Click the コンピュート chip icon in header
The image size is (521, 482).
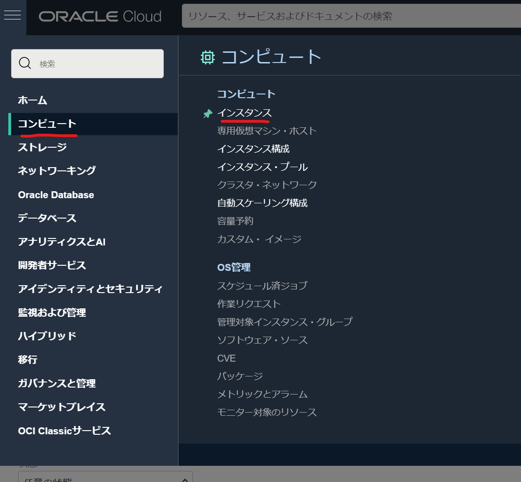pyautogui.click(x=208, y=57)
